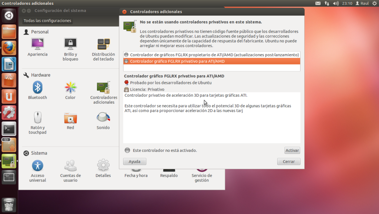Click 'Probado por los desarrolladores de Ubuntu' text
379x214 pixels.
point(171,83)
